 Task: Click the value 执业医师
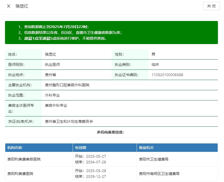(x=52, y=65)
